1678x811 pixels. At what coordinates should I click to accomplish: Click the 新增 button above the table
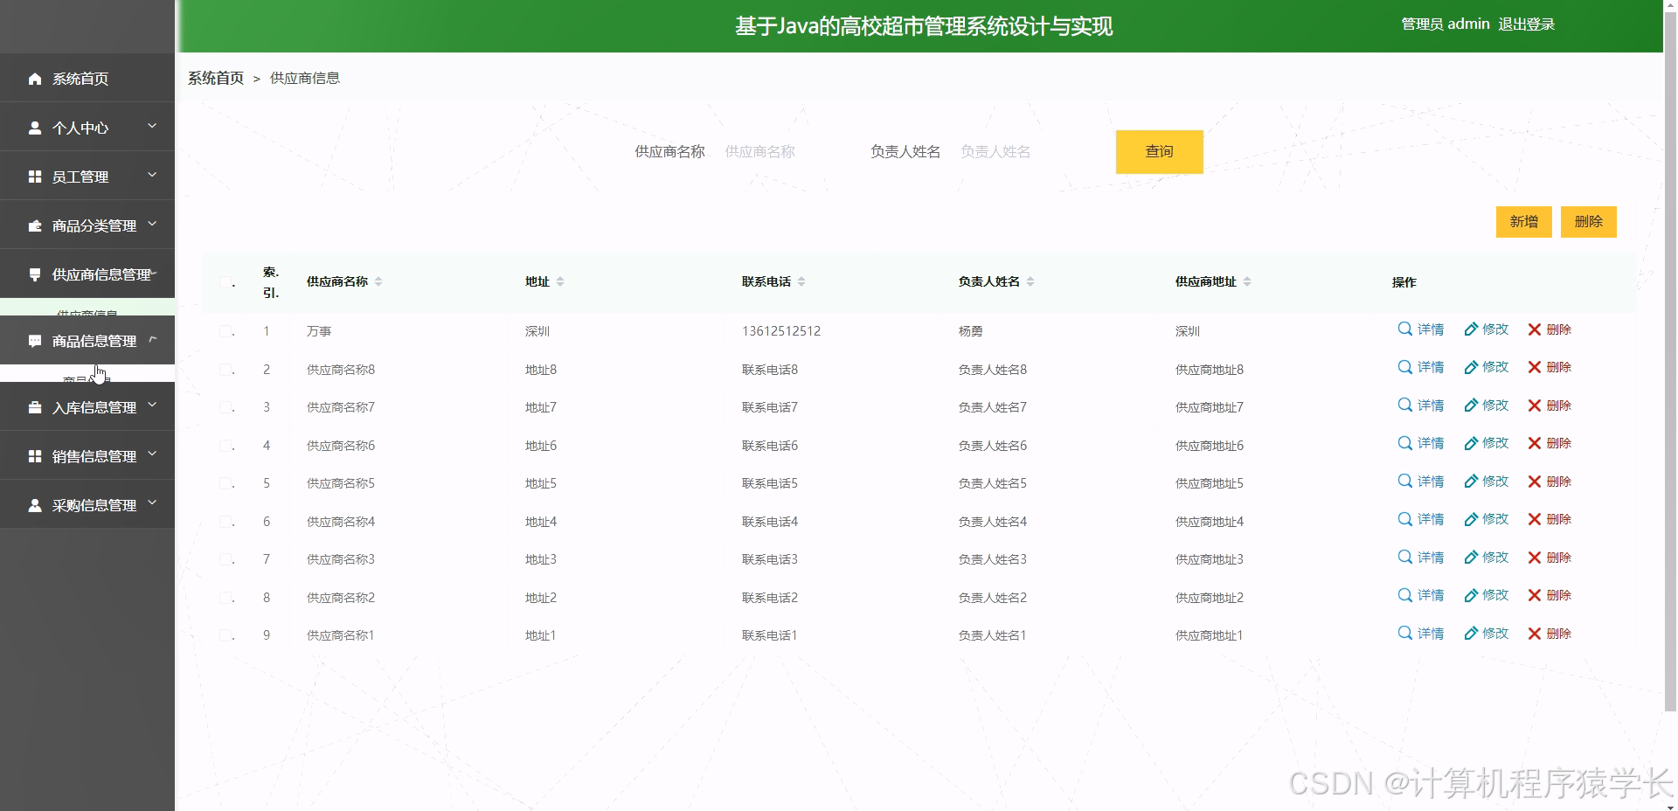1524,221
